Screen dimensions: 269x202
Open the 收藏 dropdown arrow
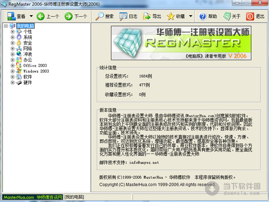click(x=191, y=16)
